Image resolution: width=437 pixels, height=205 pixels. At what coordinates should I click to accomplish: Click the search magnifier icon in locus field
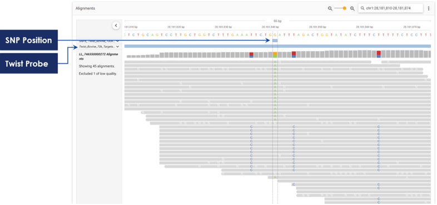362,8
